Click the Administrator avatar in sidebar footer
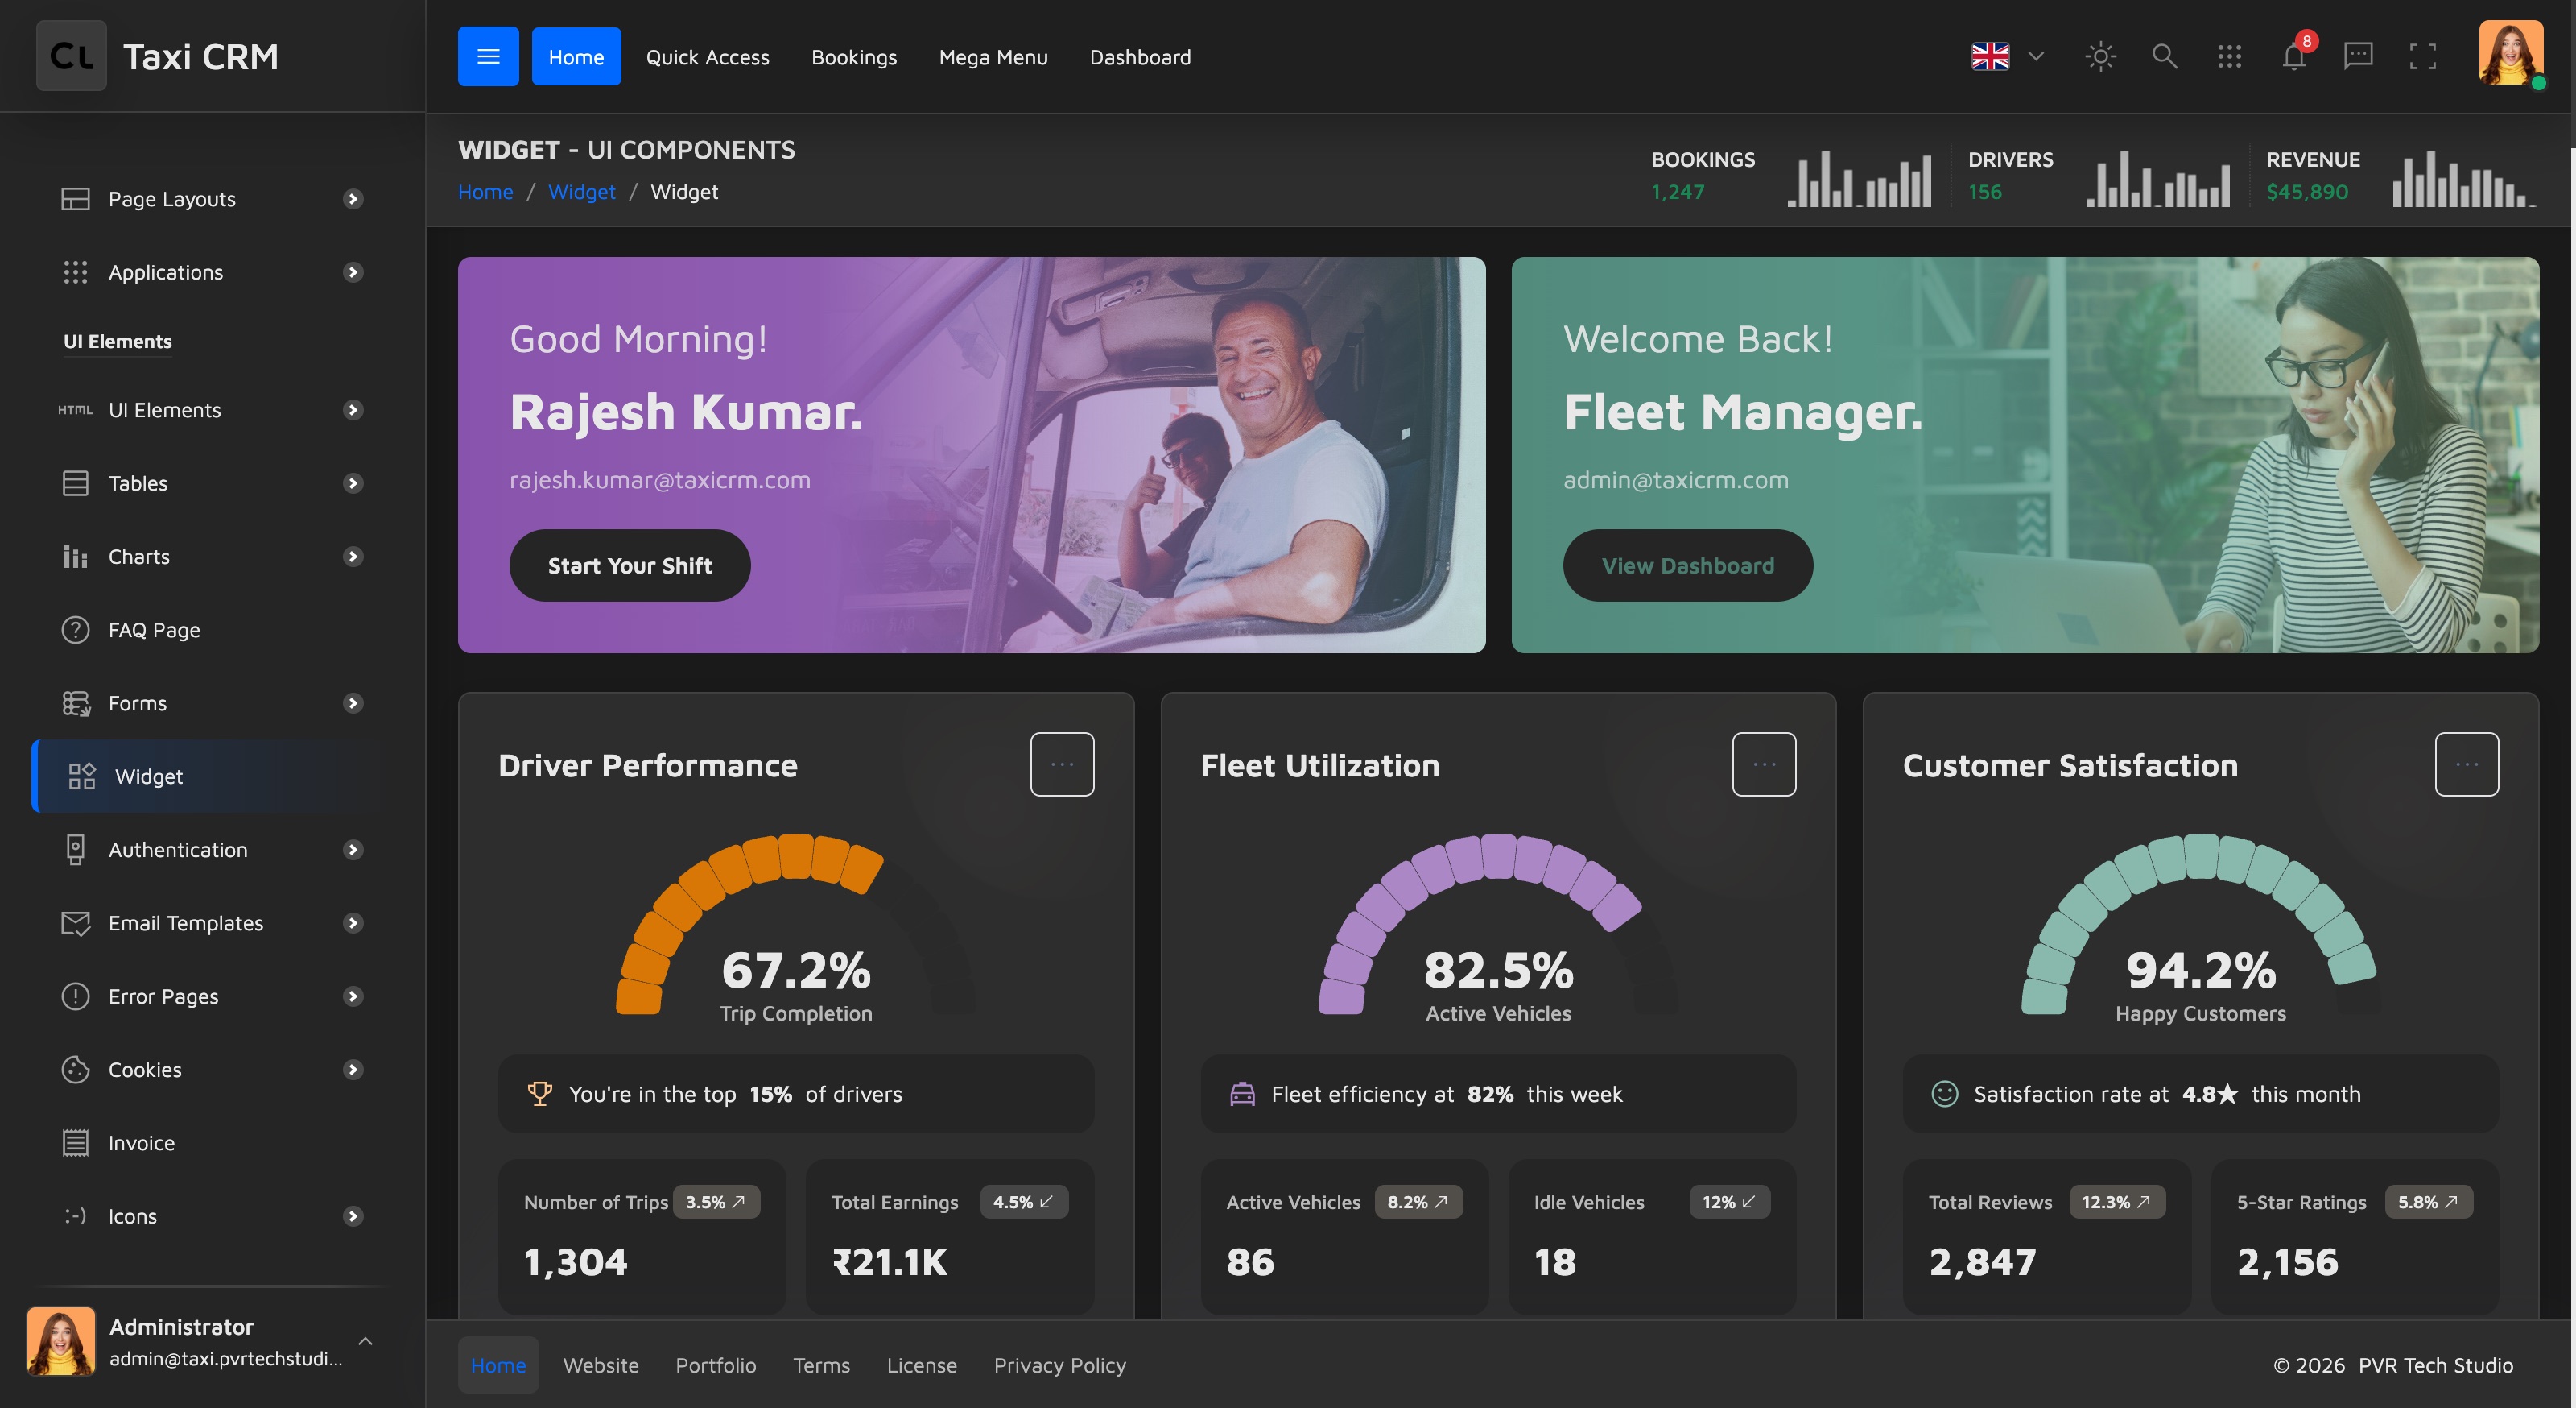The width and height of the screenshot is (2576, 1408). pyautogui.click(x=61, y=1341)
